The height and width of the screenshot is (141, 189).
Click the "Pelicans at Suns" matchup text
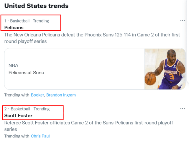(26, 73)
